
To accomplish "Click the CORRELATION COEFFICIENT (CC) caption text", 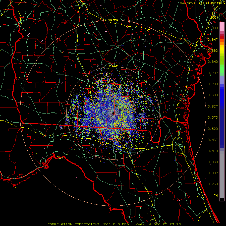I will [79, 224].
